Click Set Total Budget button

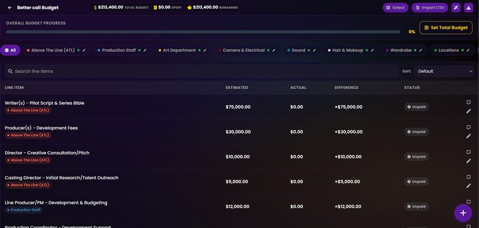446,28
